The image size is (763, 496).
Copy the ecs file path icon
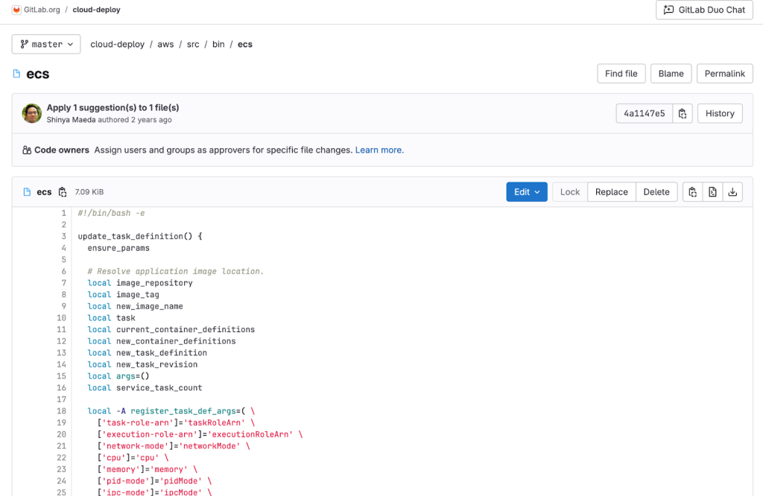[x=63, y=191]
